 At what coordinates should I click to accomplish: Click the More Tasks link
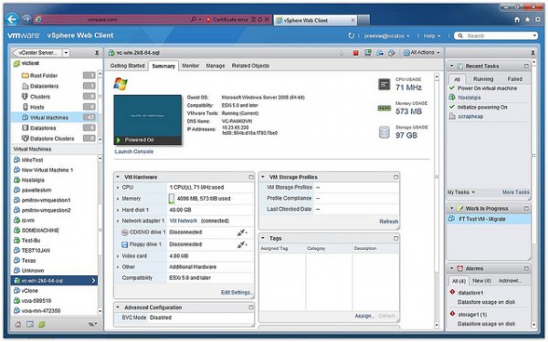515,192
